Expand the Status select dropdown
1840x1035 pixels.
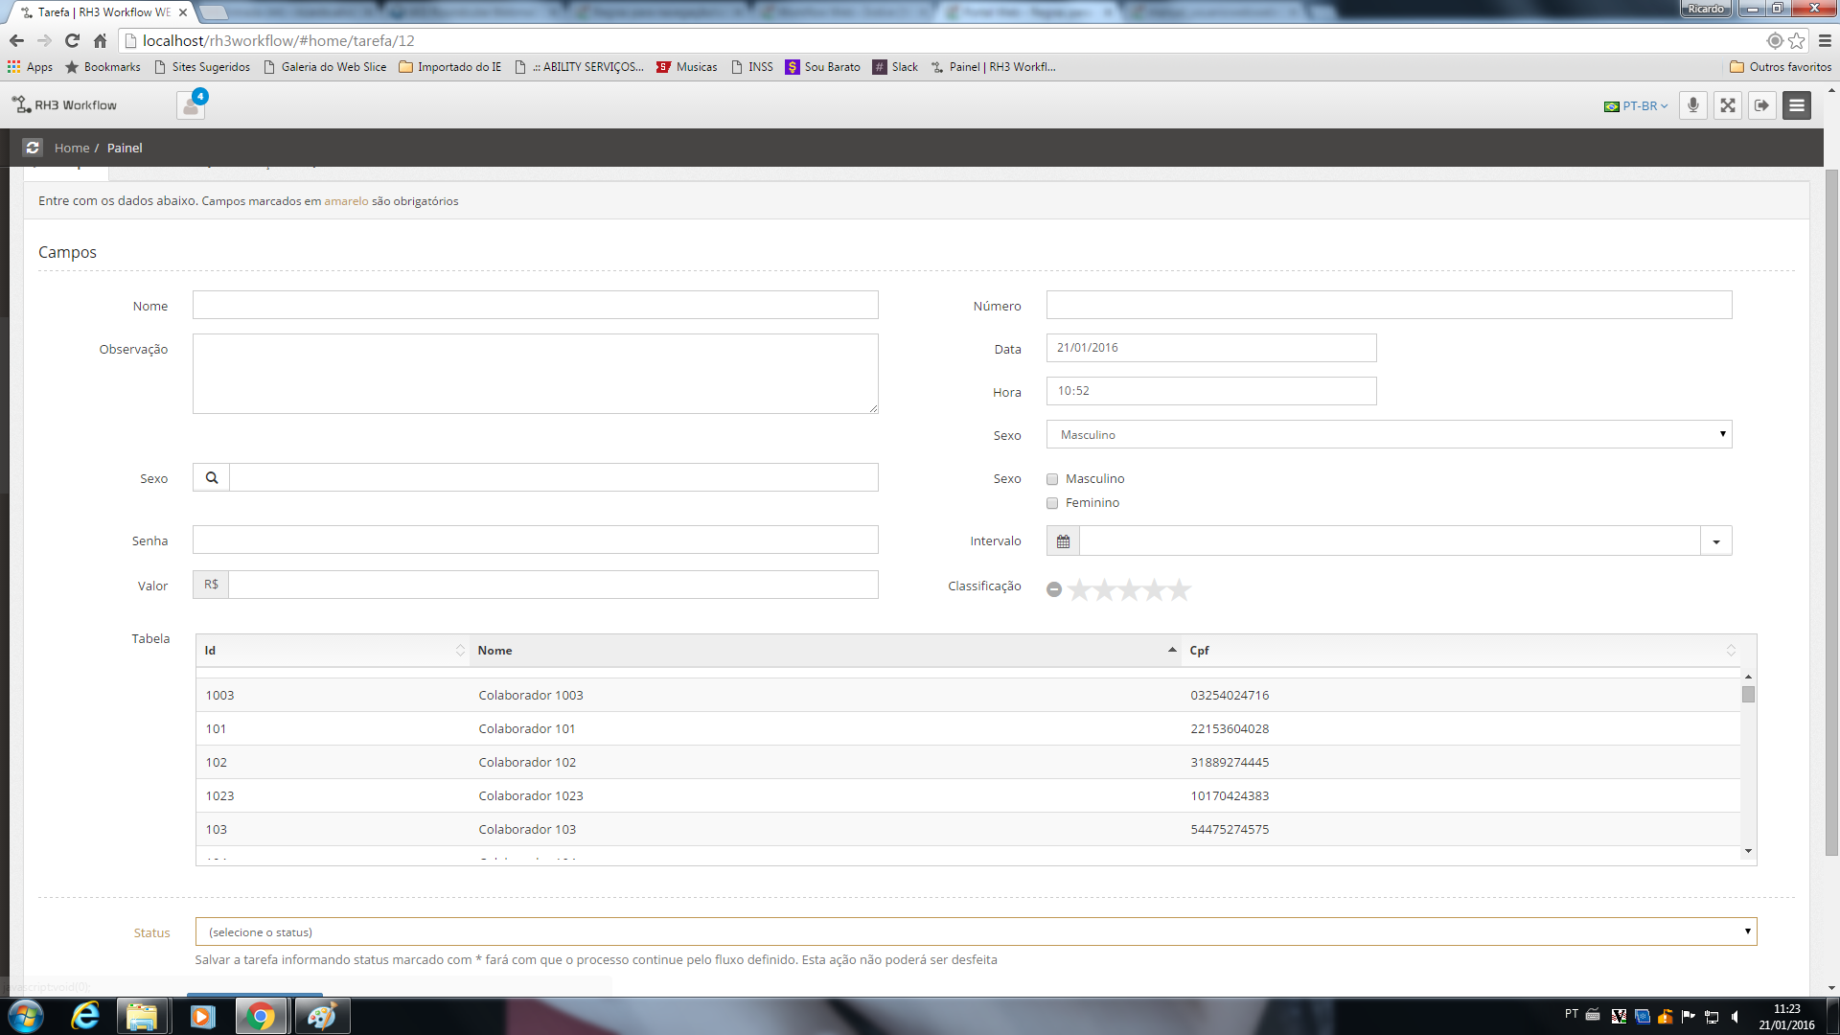976,932
